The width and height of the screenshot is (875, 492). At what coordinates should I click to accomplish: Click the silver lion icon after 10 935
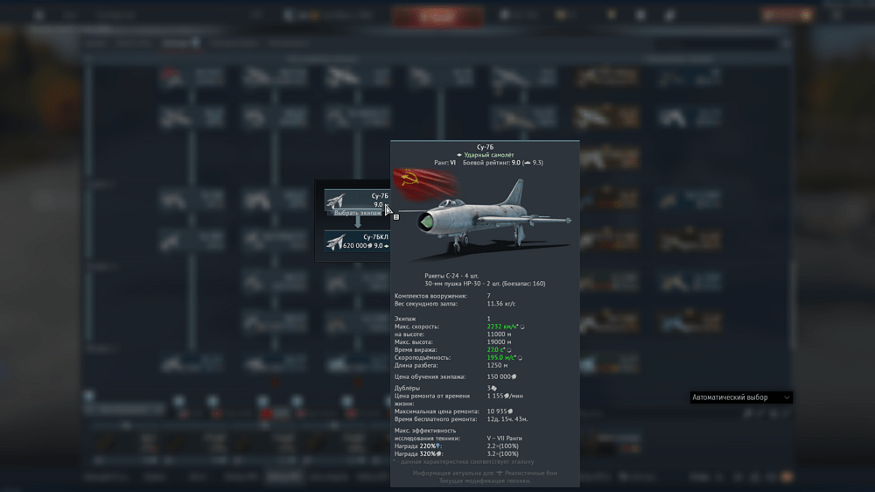coord(510,411)
